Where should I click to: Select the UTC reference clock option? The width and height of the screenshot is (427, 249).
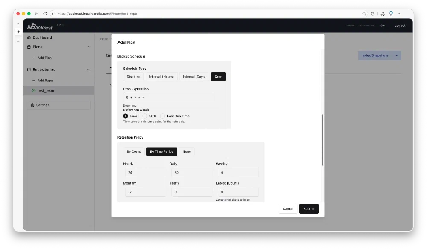[x=145, y=116]
